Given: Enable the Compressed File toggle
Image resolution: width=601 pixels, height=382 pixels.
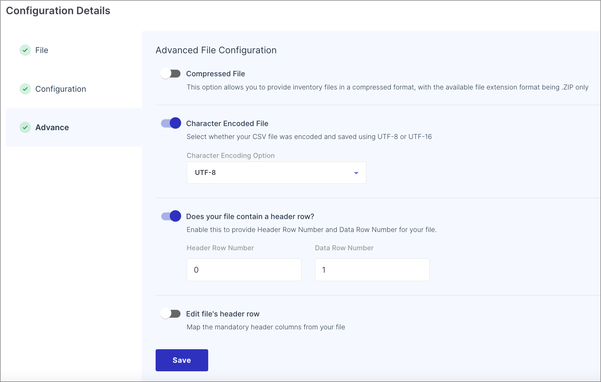Looking at the screenshot, I should tap(170, 74).
